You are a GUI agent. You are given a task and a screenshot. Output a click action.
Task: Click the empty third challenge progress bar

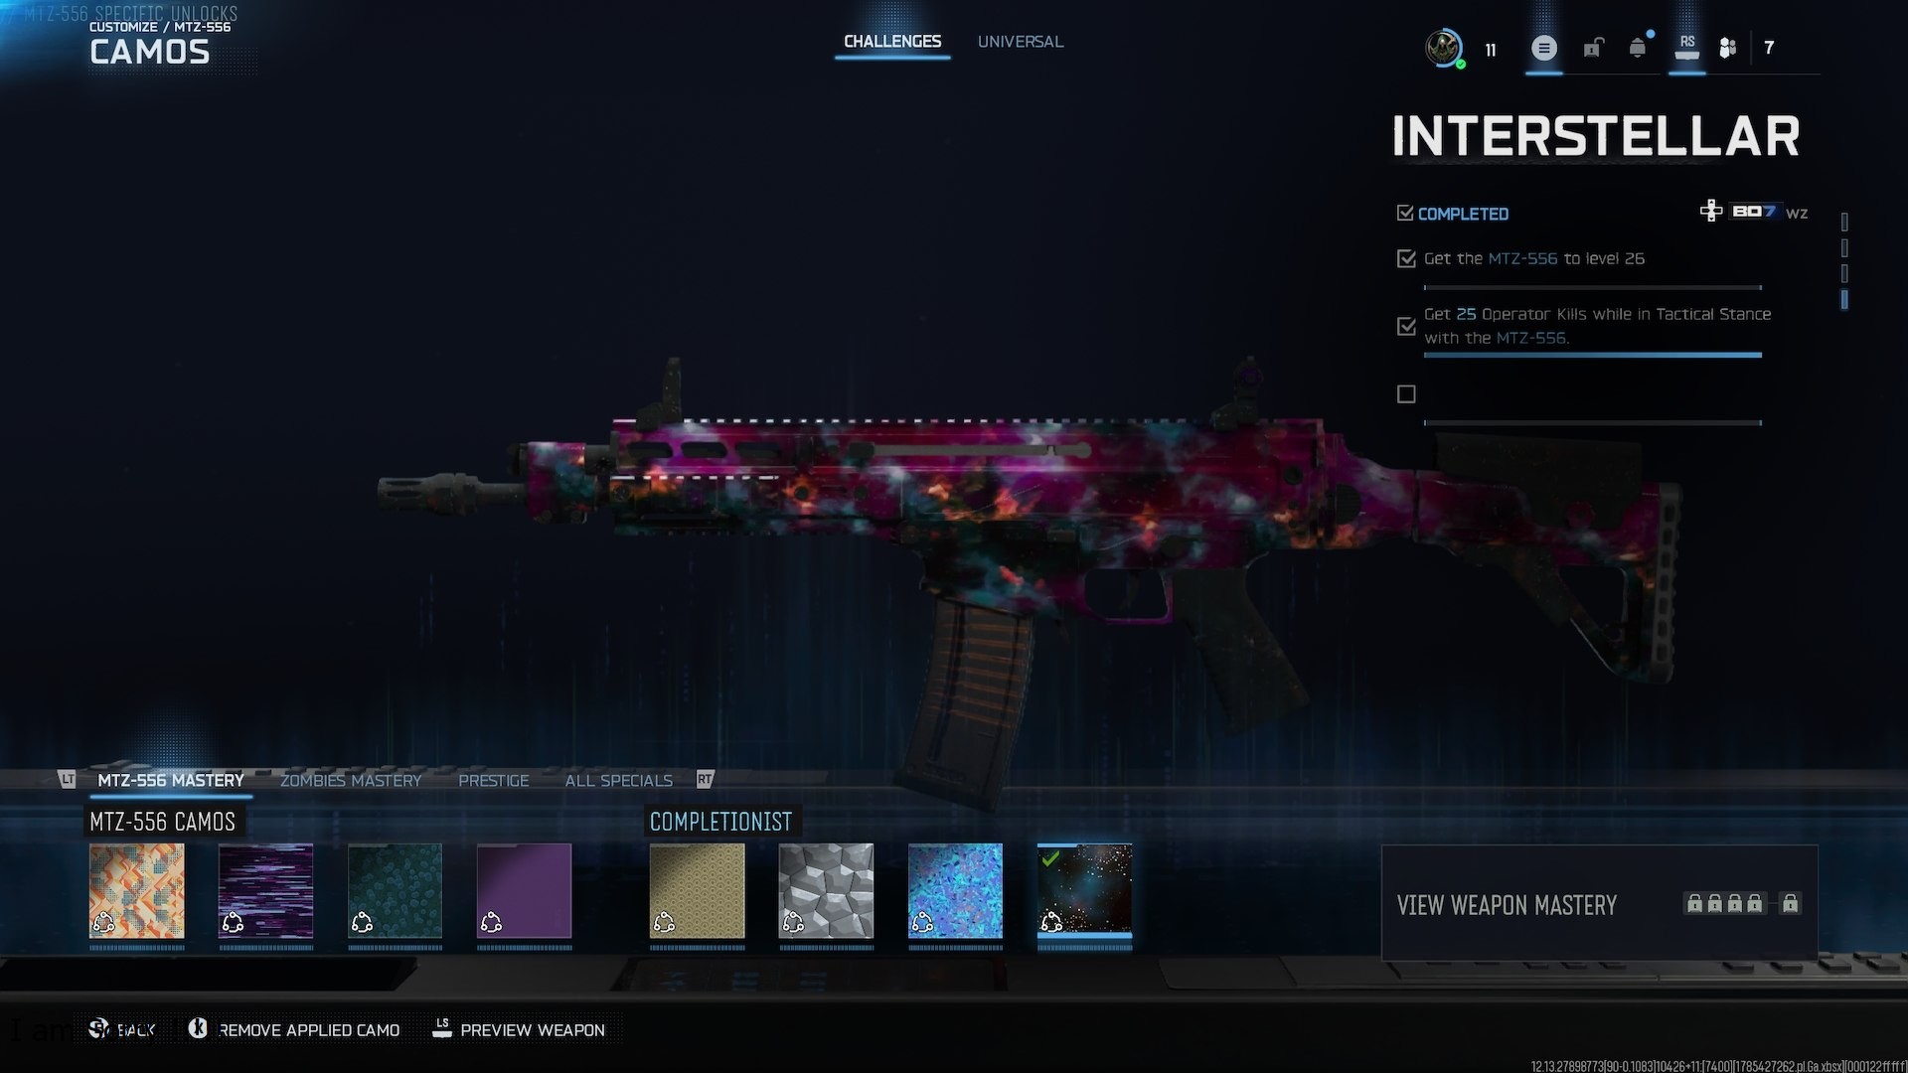pyautogui.click(x=1593, y=423)
